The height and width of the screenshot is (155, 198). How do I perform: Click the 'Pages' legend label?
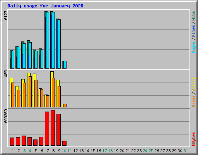[193, 47]
